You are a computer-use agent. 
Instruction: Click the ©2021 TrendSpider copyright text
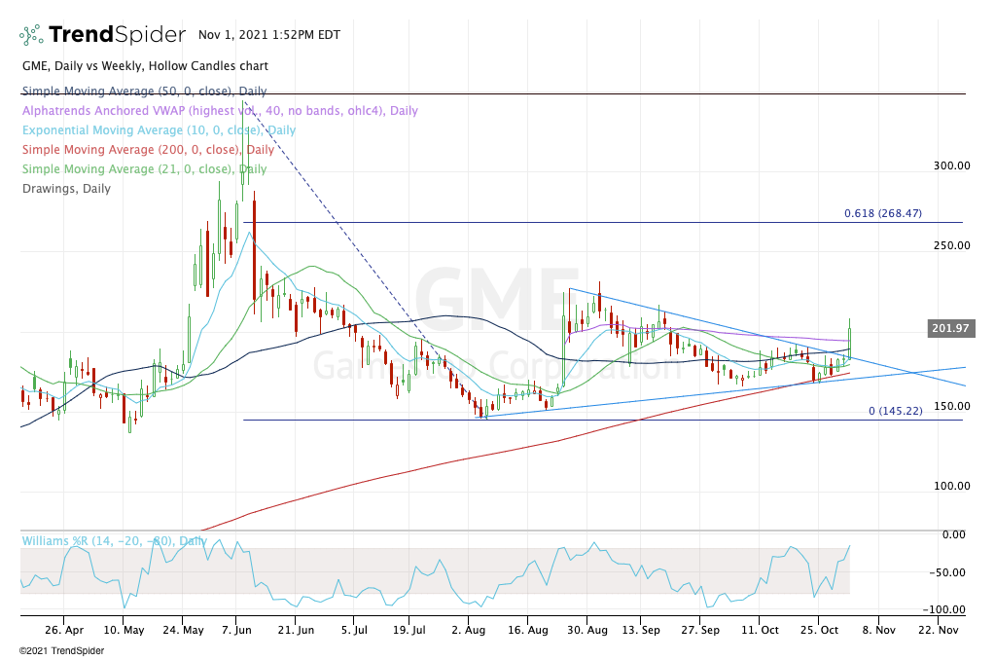(x=61, y=651)
